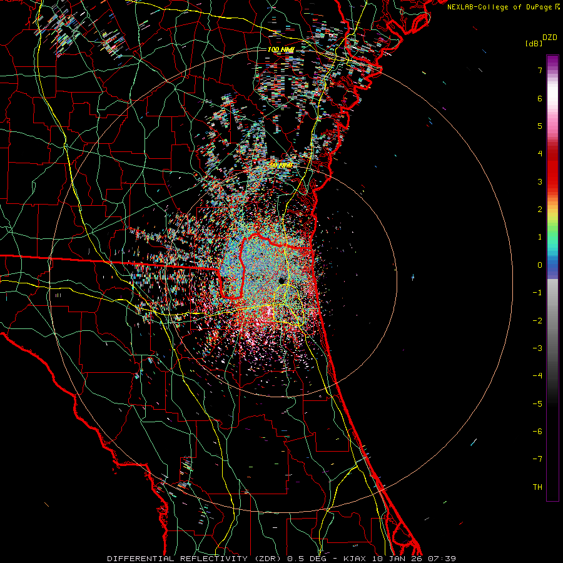Select the -1 value on the color scale

(x=537, y=293)
